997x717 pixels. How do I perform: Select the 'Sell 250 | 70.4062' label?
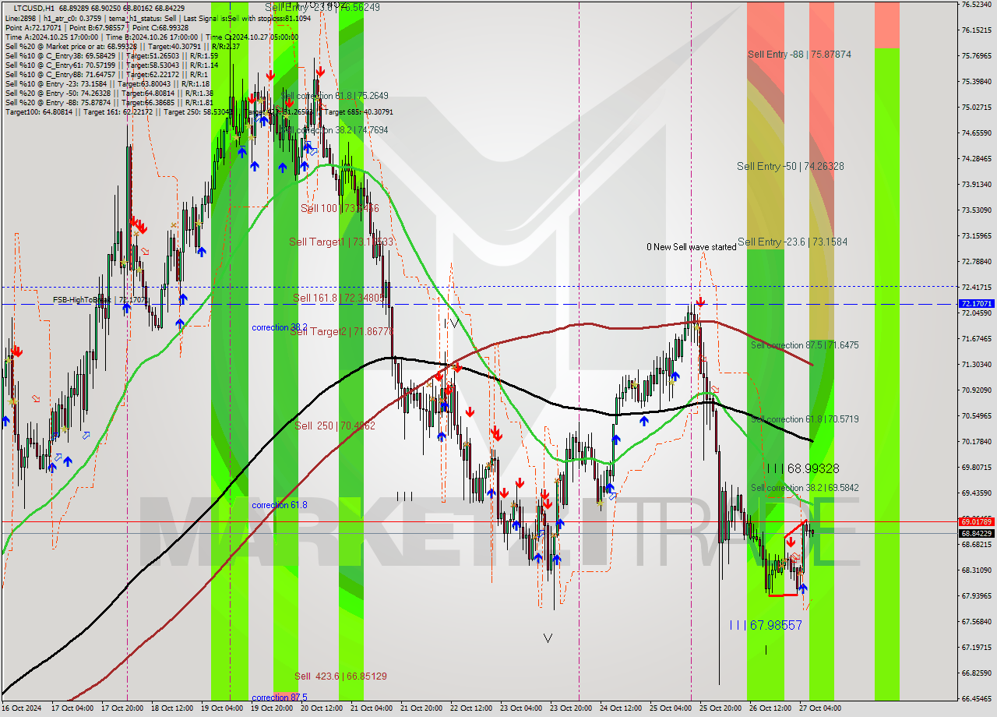pos(335,426)
